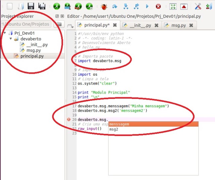Collapse the devaberto package folder
This screenshot has height=180, width=215.
11,39
